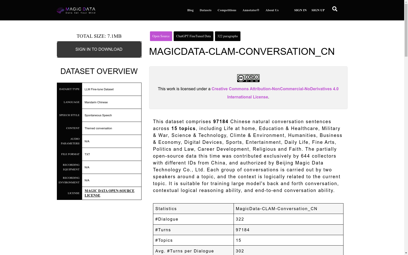Image resolution: width=408 pixels, height=255 pixels.
Task: Click the Themed conversation value
Action: 98,128
